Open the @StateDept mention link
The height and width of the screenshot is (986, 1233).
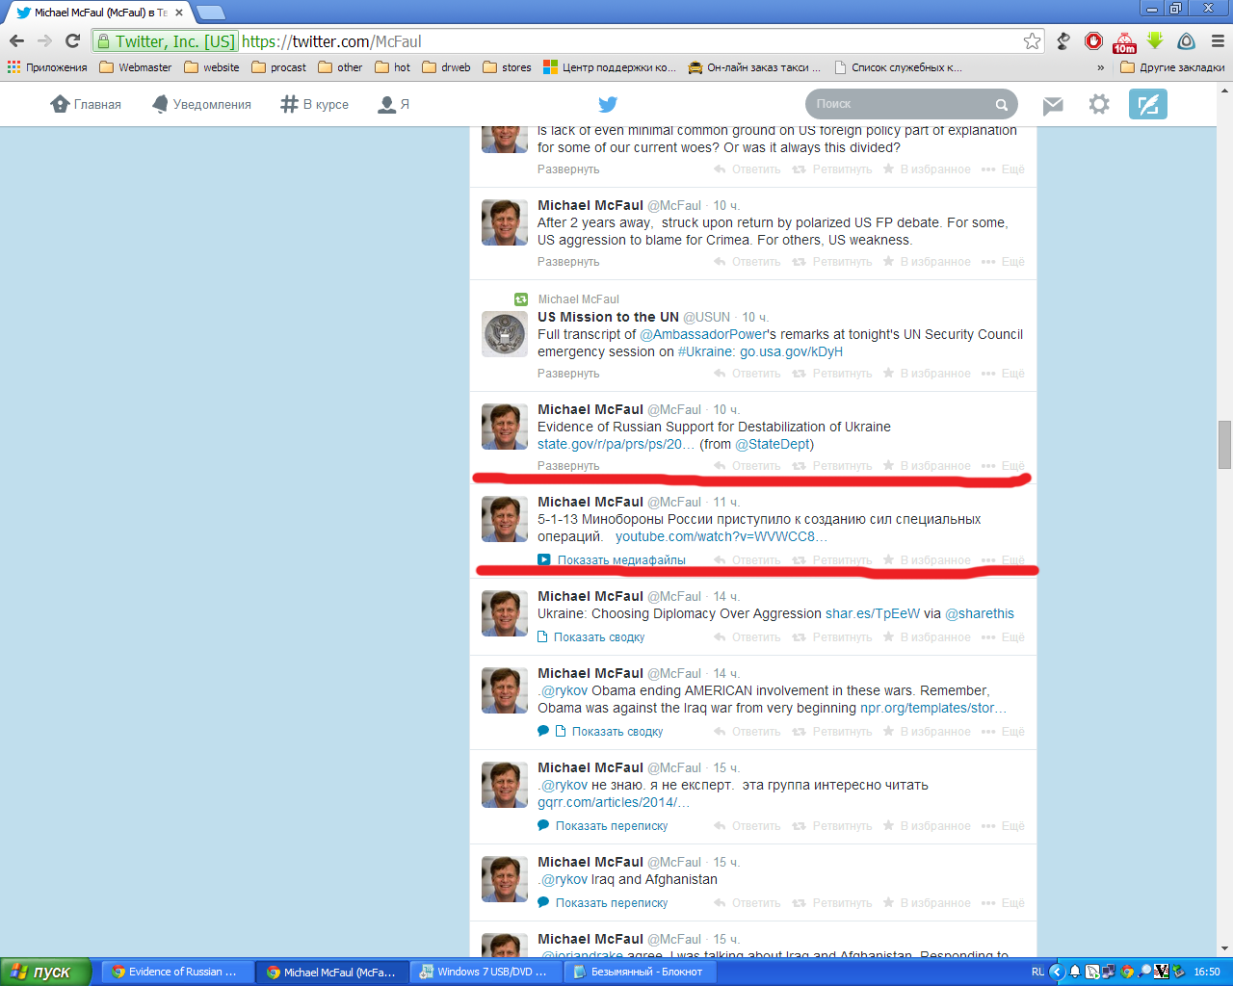pyautogui.click(x=773, y=444)
